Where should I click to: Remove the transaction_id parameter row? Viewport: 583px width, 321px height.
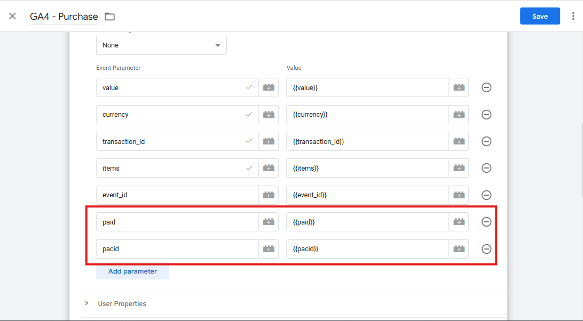click(486, 141)
